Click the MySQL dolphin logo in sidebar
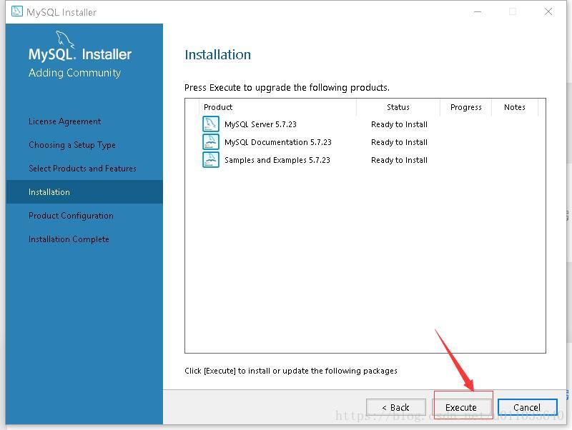The height and width of the screenshot is (430, 572). pos(65,39)
